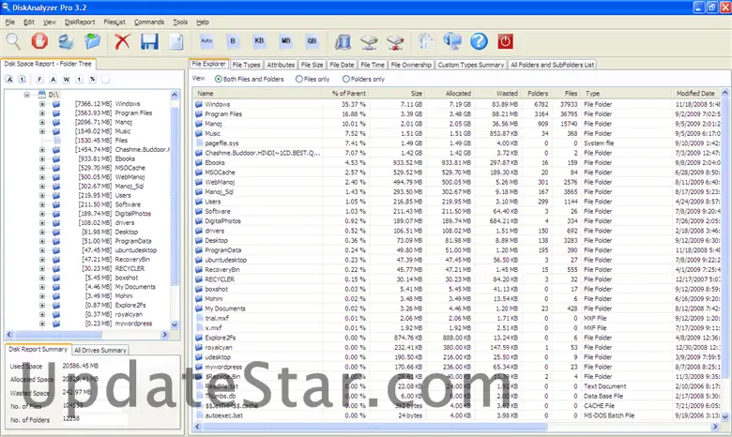Image resolution: width=732 pixels, height=437 pixels.
Task: Set size units to Auto
Action: (206, 41)
